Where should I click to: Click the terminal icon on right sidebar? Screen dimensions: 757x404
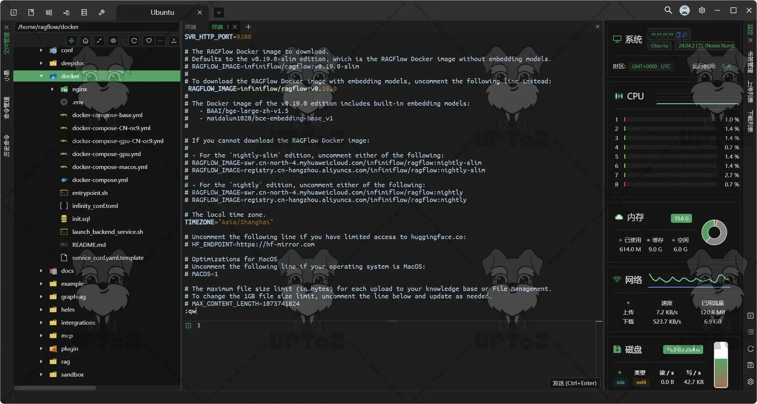pos(750,316)
